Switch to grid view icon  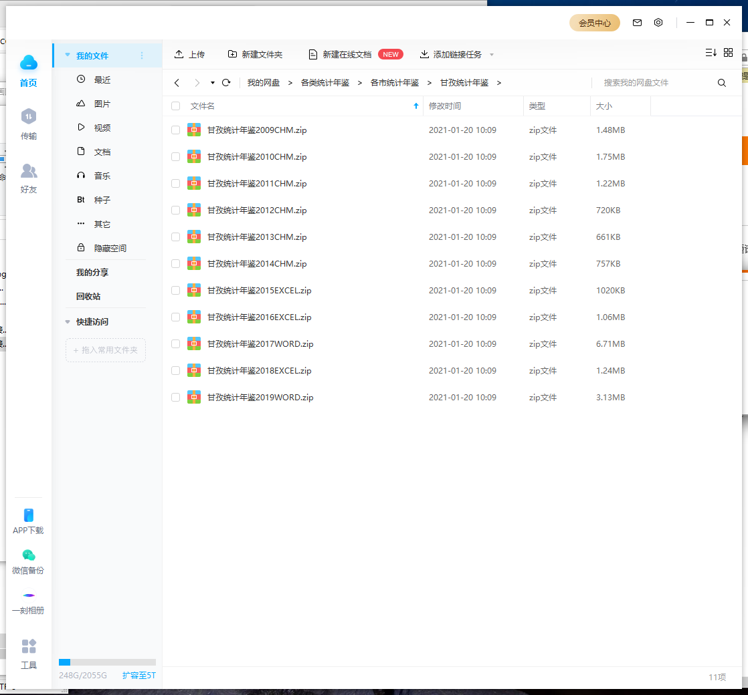click(x=729, y=53)
